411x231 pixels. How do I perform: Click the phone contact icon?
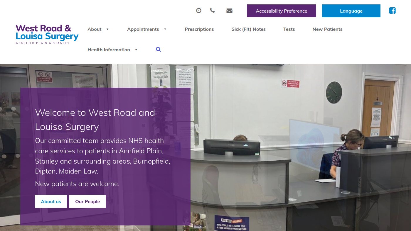tap(213, 11)
